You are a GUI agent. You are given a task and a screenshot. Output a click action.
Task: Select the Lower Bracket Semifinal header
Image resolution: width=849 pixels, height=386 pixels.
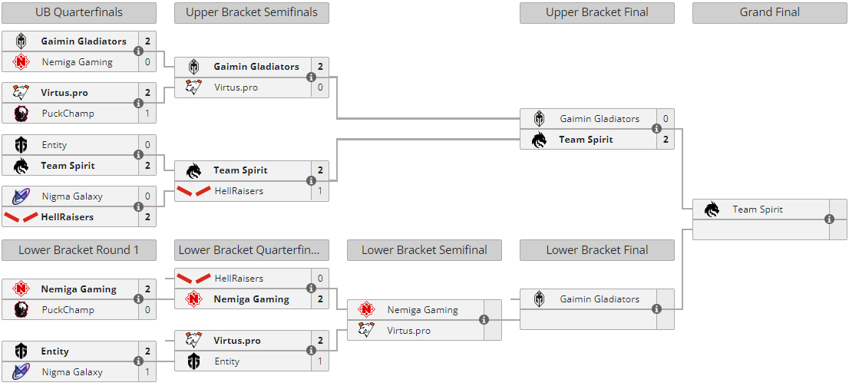click(x=424, y=250)
